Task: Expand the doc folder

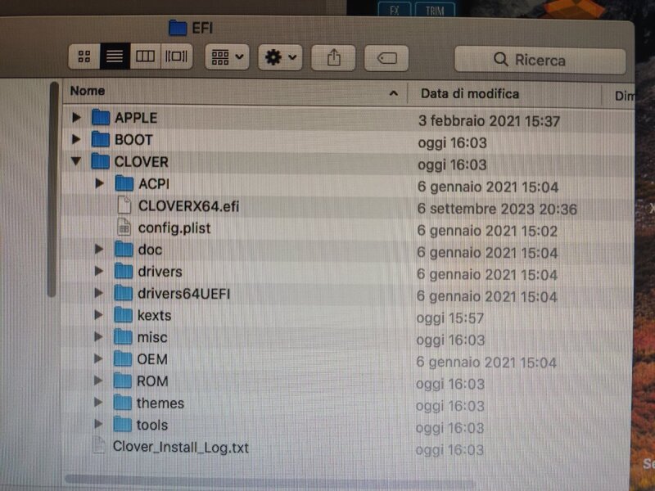Action: click(x=99, y=249)
